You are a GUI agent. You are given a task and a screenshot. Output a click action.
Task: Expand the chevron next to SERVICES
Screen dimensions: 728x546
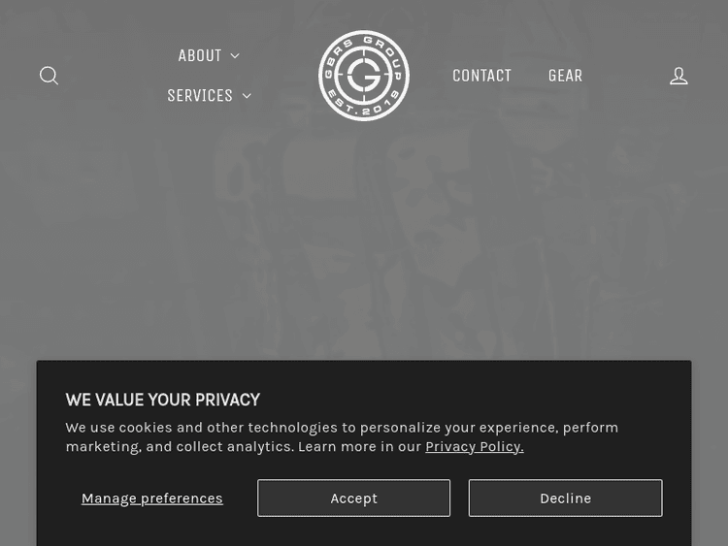pos(247,96)
